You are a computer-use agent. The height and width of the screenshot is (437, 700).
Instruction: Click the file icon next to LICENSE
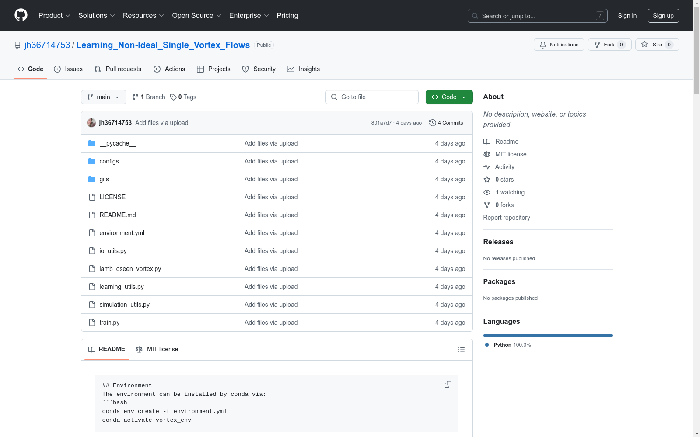click(x=92, y=197)
